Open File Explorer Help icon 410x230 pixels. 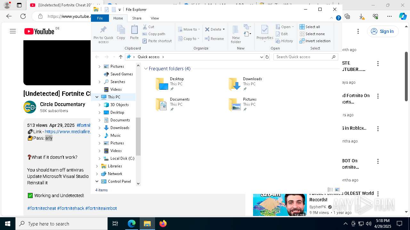point(338,18)
